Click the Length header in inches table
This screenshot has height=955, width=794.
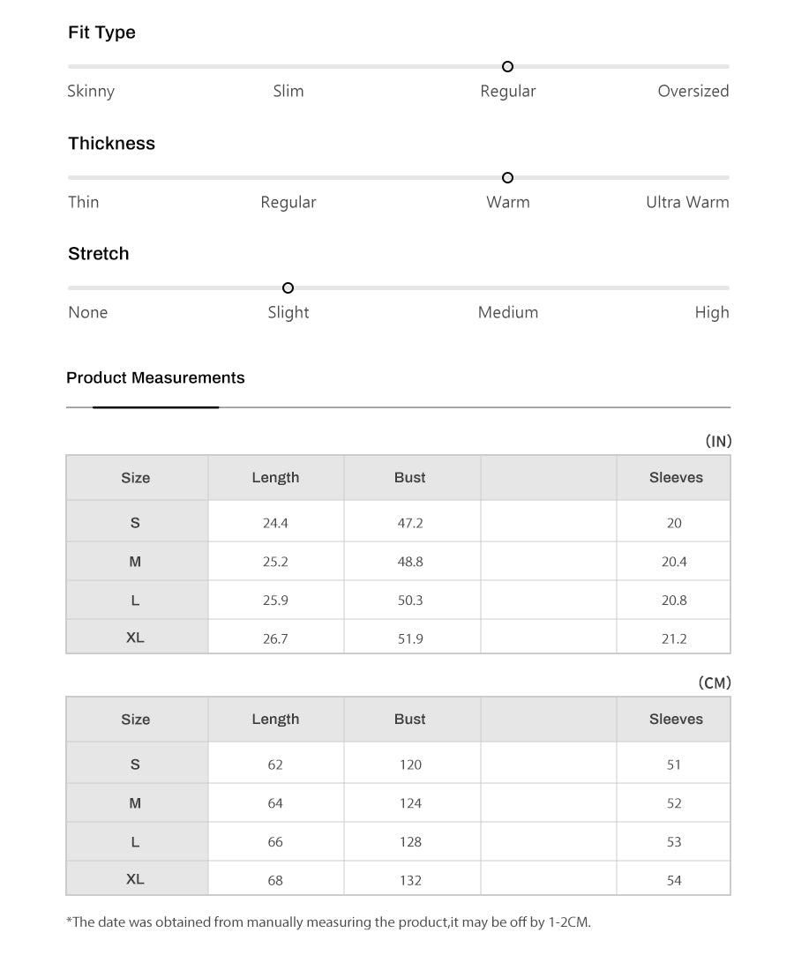click(275, 478)
